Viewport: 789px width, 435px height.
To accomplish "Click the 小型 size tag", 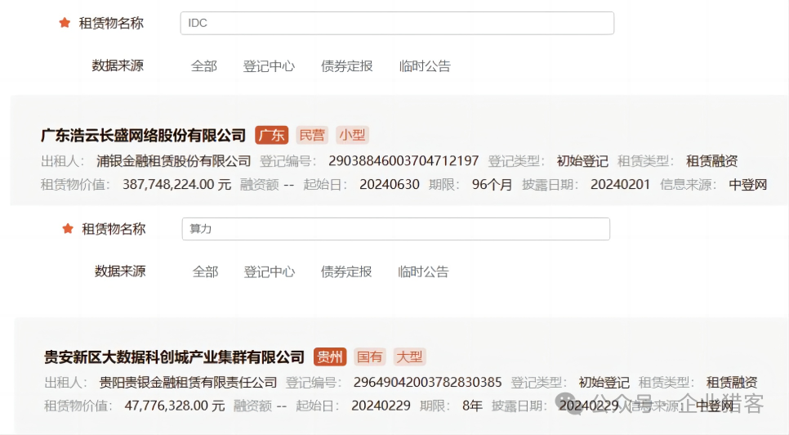I will tap(352, 135).
